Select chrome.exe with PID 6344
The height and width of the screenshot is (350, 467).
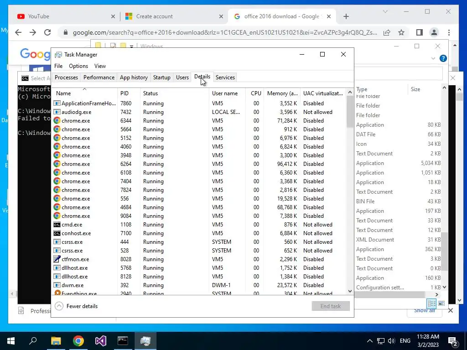click(x=199, y=120)
